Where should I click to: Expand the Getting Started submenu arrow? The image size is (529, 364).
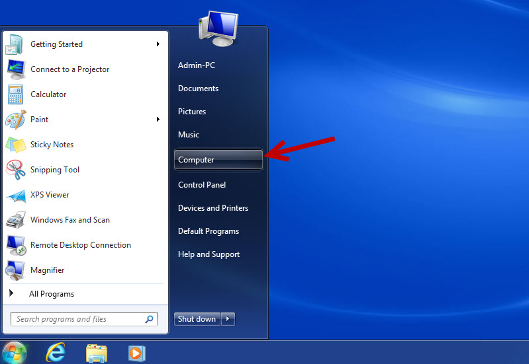coord(158,44)
